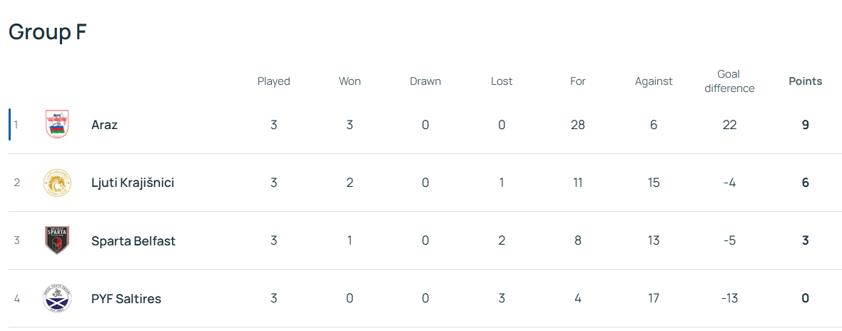This screenshot has height=331, width=842.
Task: Click the Goal difference column header
Action: point(729,81)
